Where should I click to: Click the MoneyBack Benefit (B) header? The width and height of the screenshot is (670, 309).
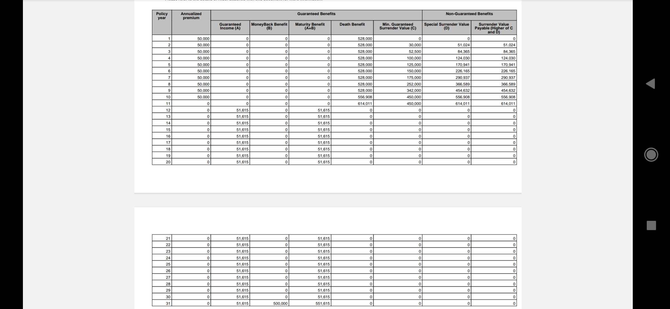(269, 26)
